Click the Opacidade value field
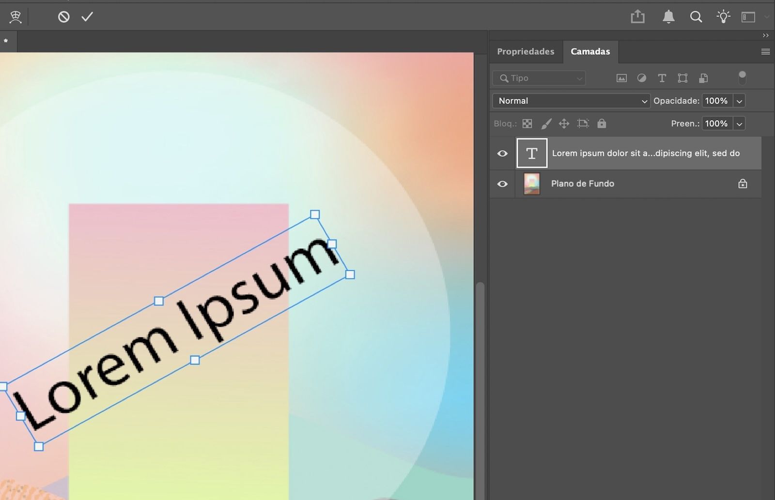The image size is (775, 500). point(717,101)
